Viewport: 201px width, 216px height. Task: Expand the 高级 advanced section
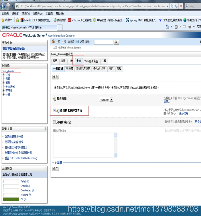[58, 162]
